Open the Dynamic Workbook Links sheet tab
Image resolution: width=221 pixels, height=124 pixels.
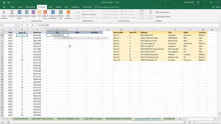click(68, 118)
